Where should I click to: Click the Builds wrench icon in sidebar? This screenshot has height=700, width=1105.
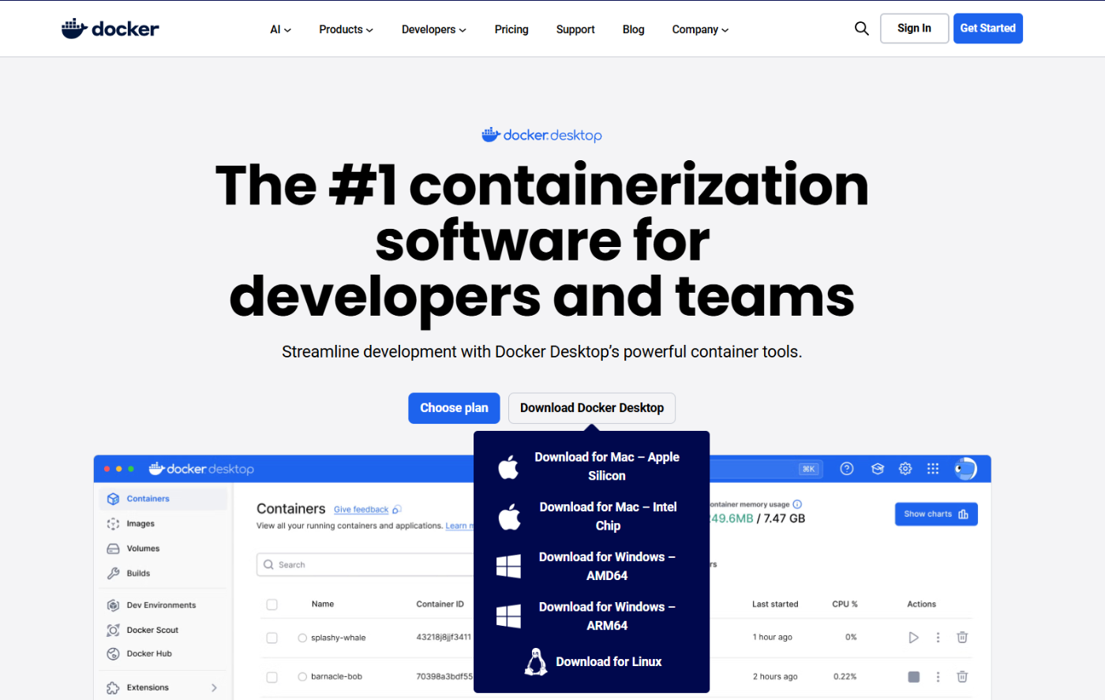pyautogui.click(x=113, y=574)
